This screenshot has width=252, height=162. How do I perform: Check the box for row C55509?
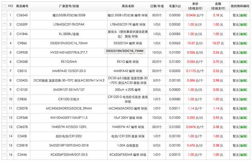point(4,25)
